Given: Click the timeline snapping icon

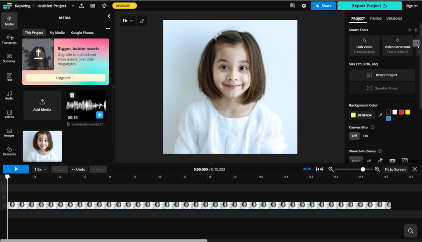Looking at the screenshot, I should pos(307,169).
